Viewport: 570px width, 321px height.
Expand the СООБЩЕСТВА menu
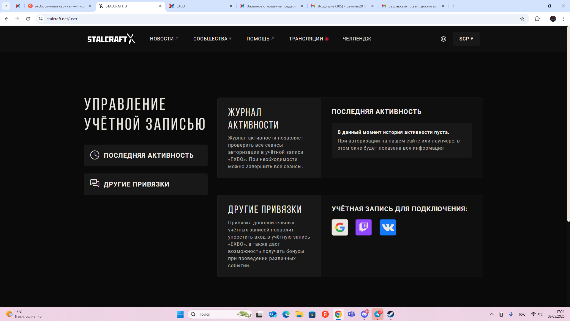[212, 39]
